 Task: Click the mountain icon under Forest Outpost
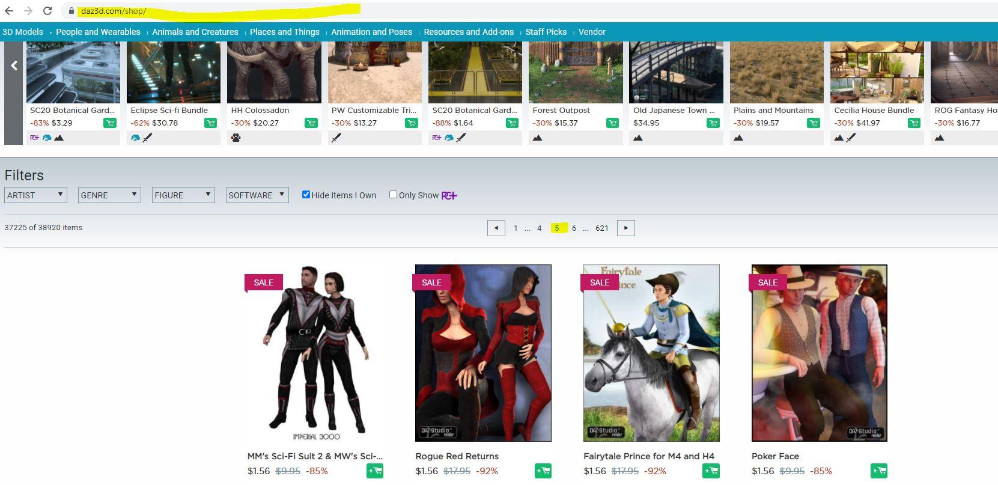(x=538, y=138)
